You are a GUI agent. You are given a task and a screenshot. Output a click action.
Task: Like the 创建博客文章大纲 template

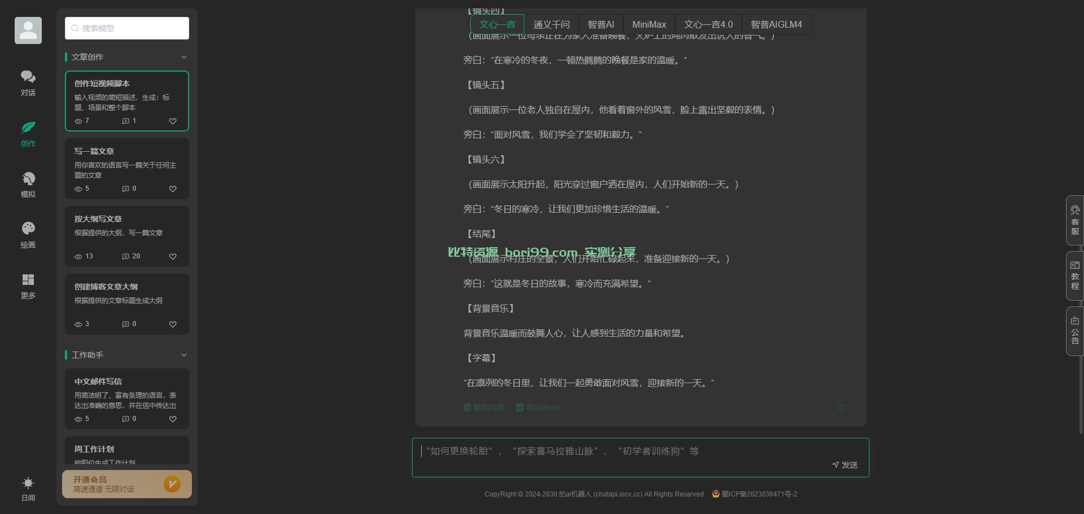pyautogui.click(x=173, y=324)
